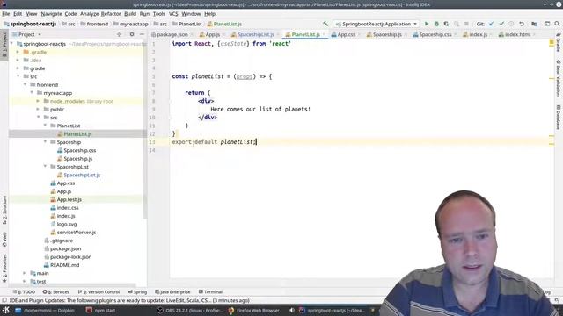Switch to the package.json editor tab
Viewport: 563px width, 316px height.
[x=172, y=34]
